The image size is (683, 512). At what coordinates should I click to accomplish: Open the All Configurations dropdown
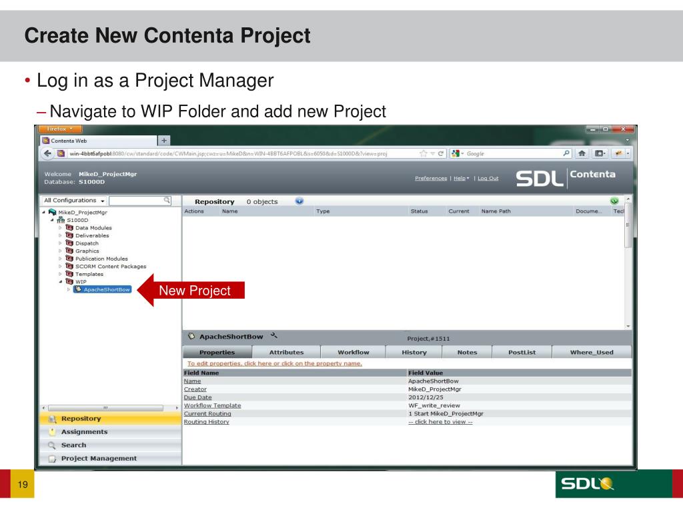(74, 200)
